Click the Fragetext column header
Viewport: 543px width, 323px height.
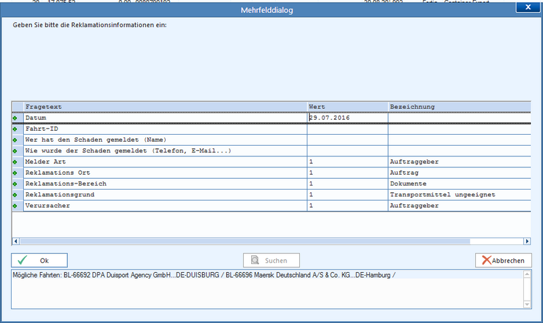click(165, 107)
